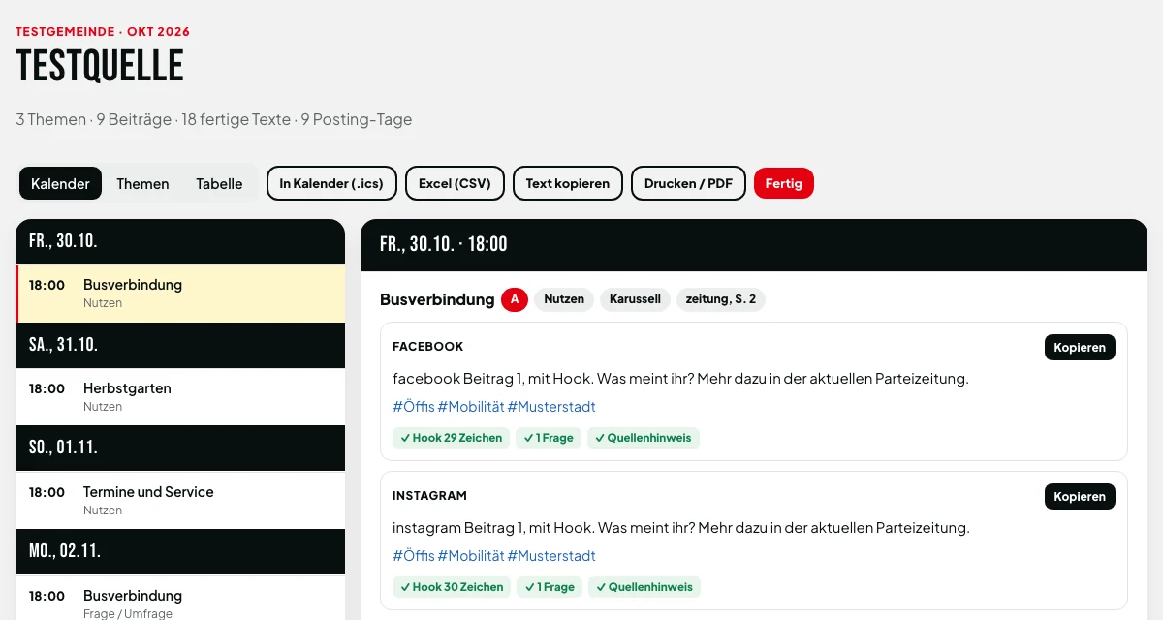Click the Hook 29 Zeichen check badge
The image size is (1163, 620).
point(451,438)
